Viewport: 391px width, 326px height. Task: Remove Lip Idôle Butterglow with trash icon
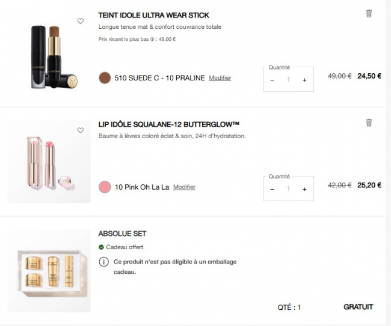click(369, 122)
